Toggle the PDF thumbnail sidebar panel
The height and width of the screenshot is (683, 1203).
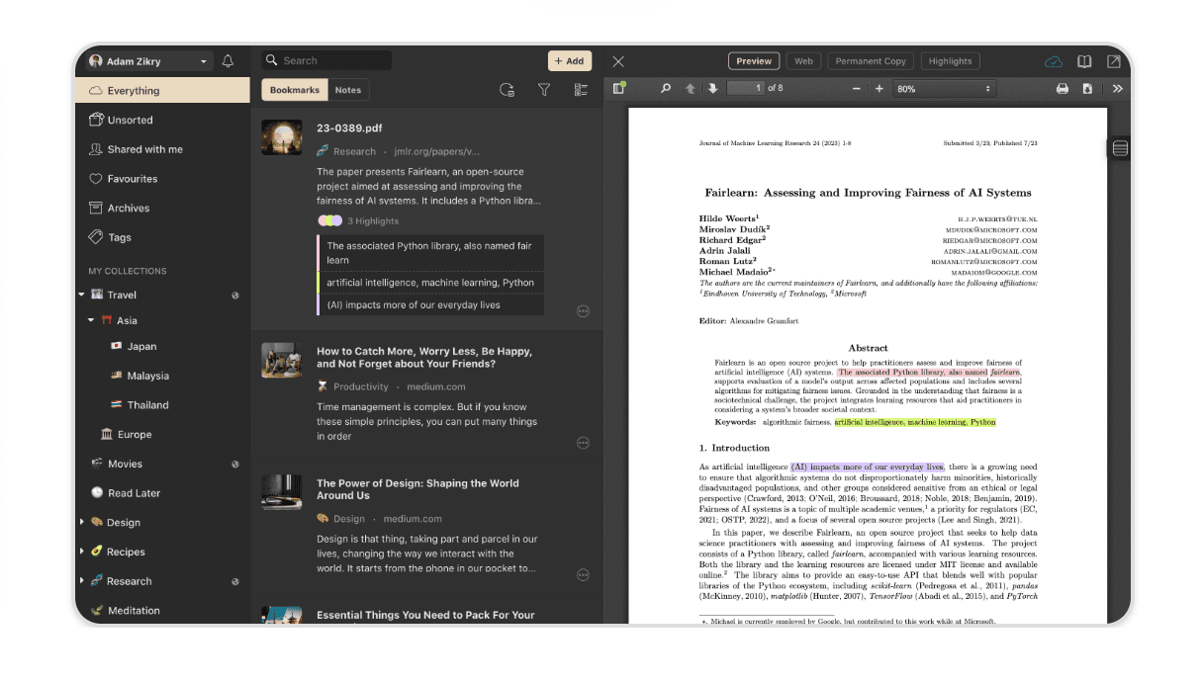tap(618, 88)
